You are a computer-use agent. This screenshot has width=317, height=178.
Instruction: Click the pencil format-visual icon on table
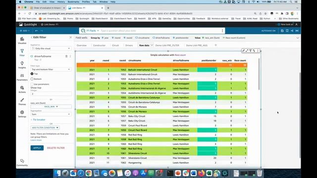243,50
